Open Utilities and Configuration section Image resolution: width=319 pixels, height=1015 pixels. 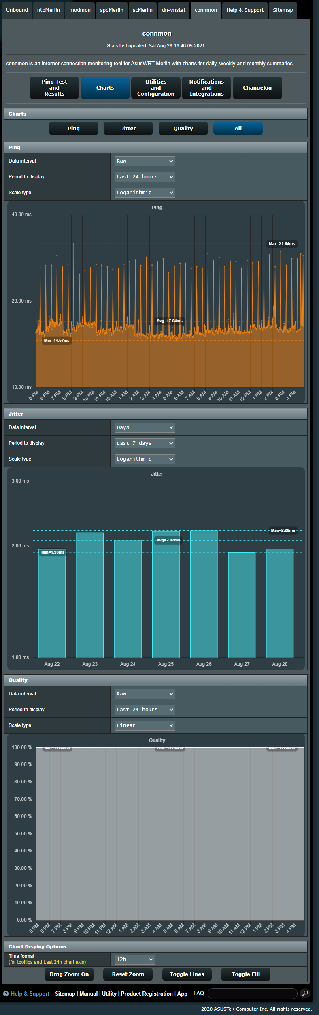coord(156,88)
